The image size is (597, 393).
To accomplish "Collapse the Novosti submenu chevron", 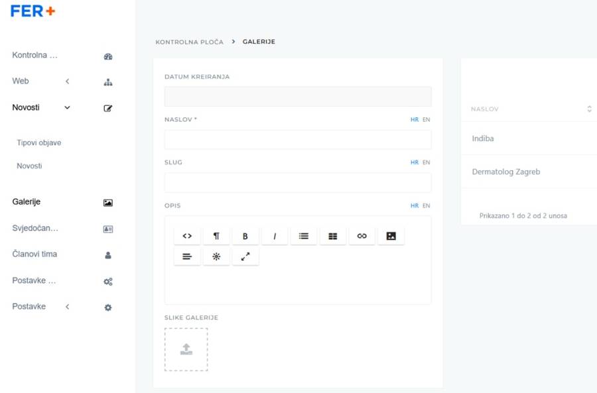I will 68,107.
